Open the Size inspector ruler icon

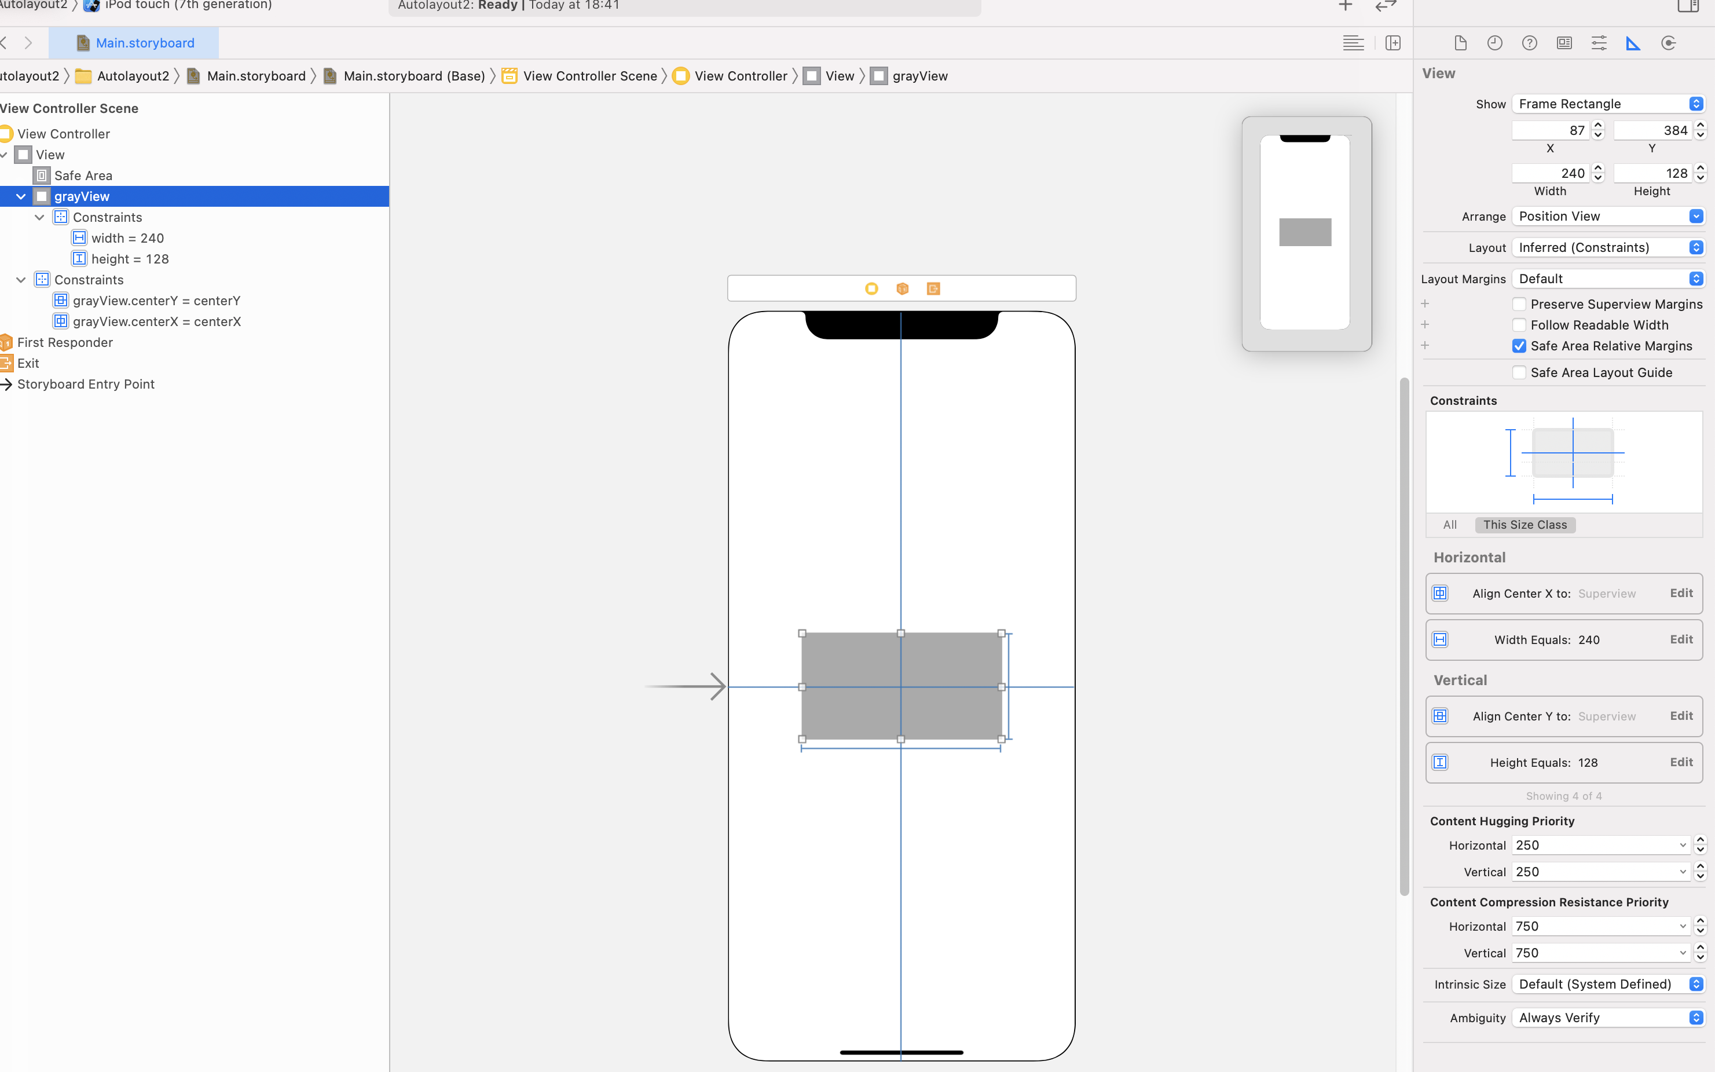(1633, 43)
